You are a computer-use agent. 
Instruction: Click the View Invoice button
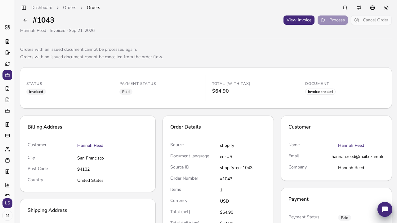pyautogui.click(x=299, y=20)
